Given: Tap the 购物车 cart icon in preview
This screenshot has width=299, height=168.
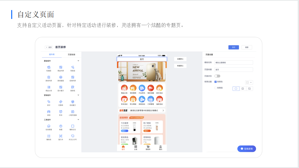Looking at the screenshot, I should (x=148, y=147).
